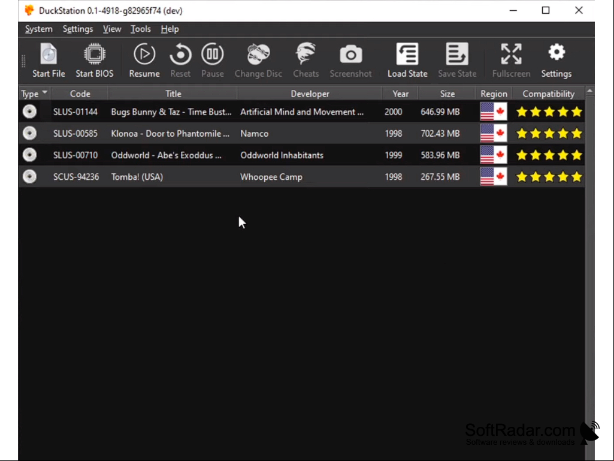Select code SLUS-00585
614x461 pixels.
tap(75, 133)
